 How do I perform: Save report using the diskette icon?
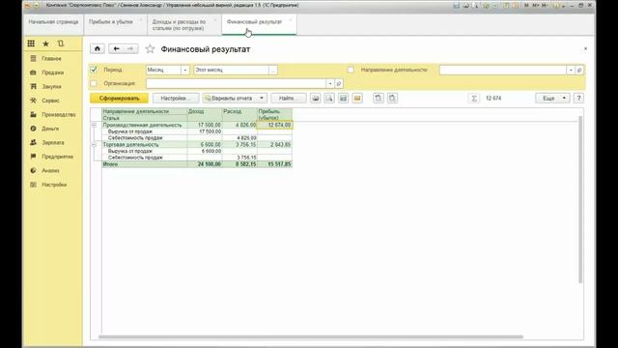tap(344, 99)
